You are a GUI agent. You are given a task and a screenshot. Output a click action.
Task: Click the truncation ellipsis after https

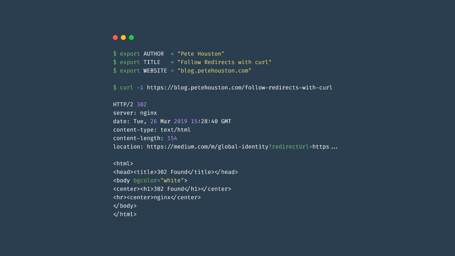click(x=334, y=147)
